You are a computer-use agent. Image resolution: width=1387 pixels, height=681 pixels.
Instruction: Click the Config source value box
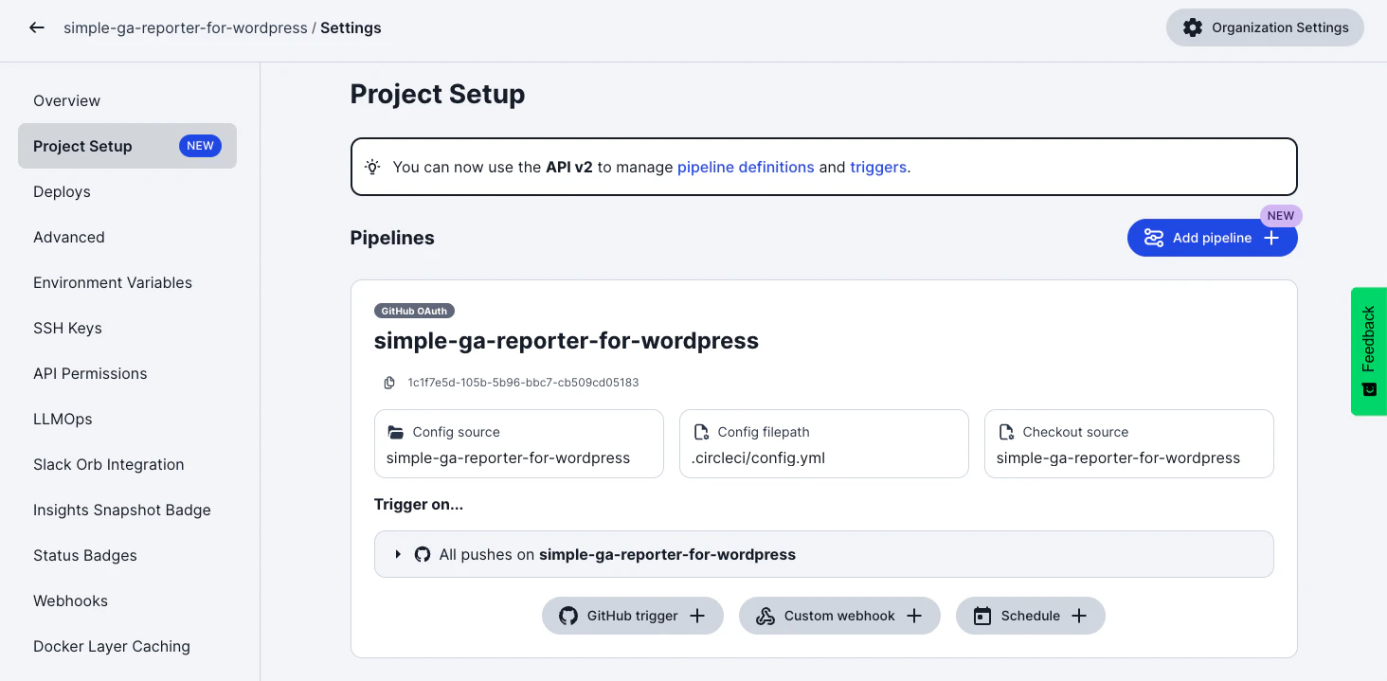tap(519, 443)
